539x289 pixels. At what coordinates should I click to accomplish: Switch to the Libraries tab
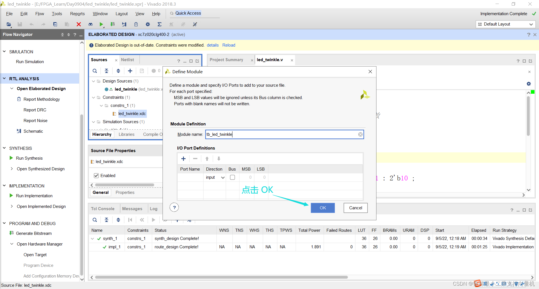[x=126, y=134]
